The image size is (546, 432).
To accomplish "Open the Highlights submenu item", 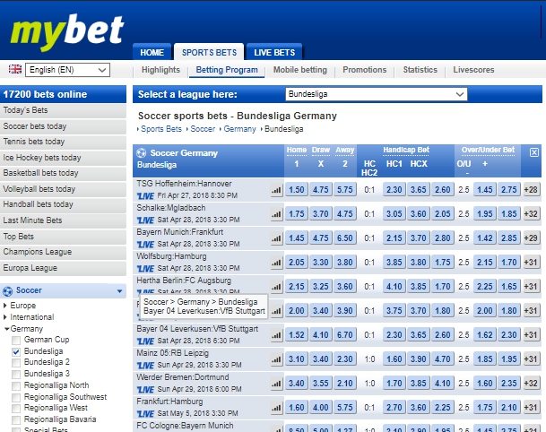I will pos(160,70).
